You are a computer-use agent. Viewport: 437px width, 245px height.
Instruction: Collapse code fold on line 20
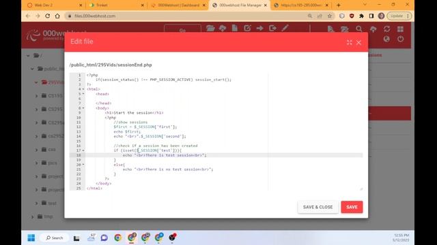(83, 165)
